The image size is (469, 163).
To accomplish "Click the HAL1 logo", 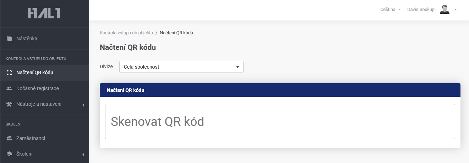I will coord(44,13).
